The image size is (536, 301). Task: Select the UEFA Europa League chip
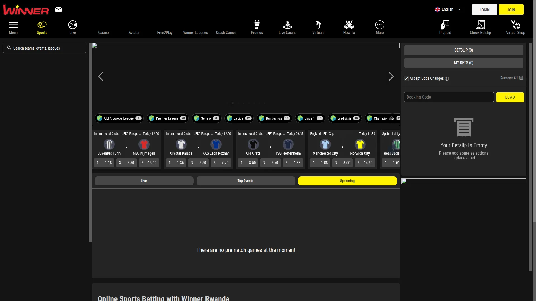(119, 118)
